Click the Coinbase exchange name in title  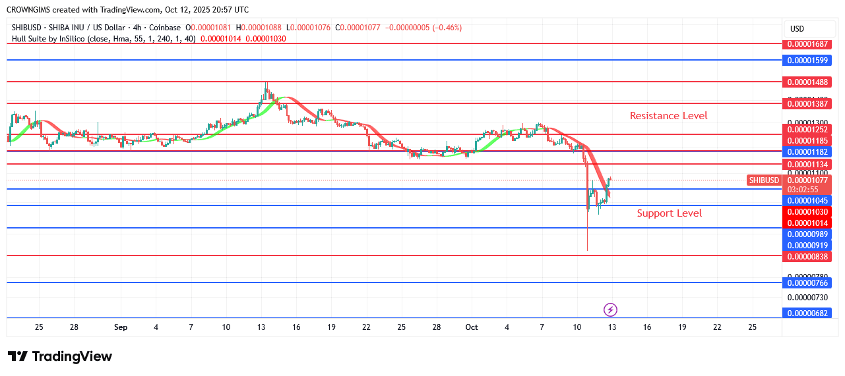click(x=165, y=28)
